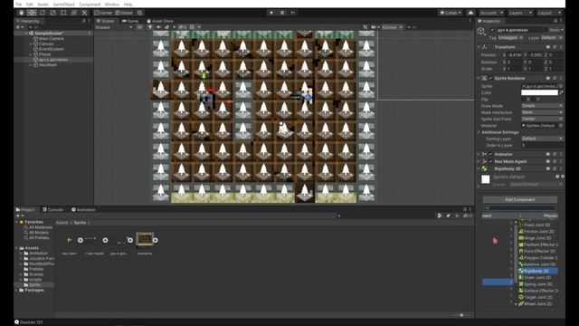Viewport: 579px width, 326px height.
Task: Open Sprite Renderer color swatch
Action: [x=539, y=92]
